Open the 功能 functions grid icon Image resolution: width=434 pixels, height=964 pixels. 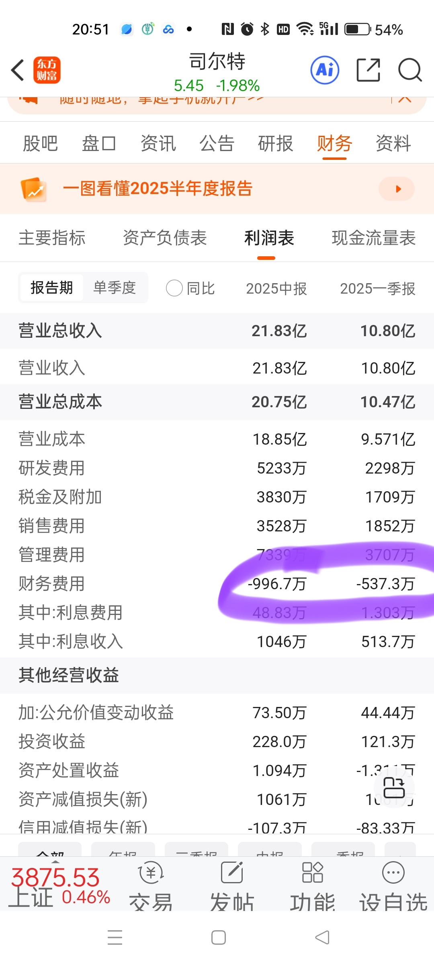(313, 872)
